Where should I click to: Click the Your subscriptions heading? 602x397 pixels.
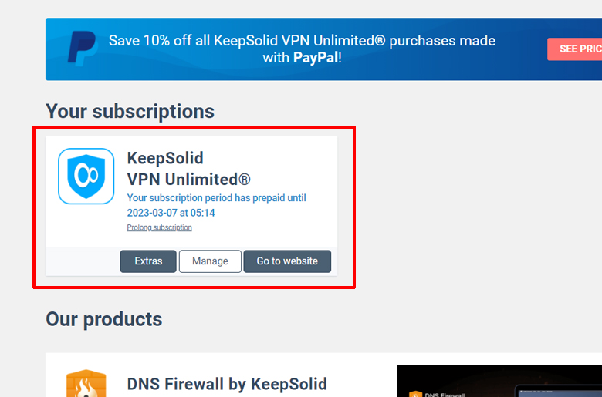click(130, 112)
